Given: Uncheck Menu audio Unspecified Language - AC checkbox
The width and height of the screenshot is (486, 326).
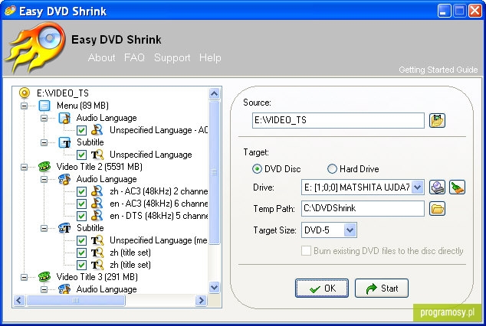Looking at the screenshot, I should click(81, 130).
